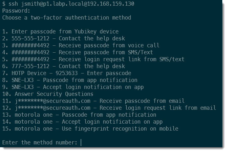The width and height of the screenshot is (227, 152).
Task: Select the 777-555-1212 help desk option
Action: coord(64,66)
